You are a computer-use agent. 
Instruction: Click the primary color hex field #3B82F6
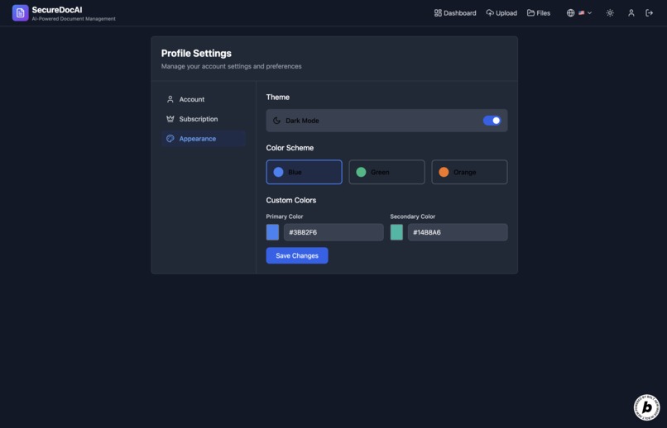coord(333,232)
